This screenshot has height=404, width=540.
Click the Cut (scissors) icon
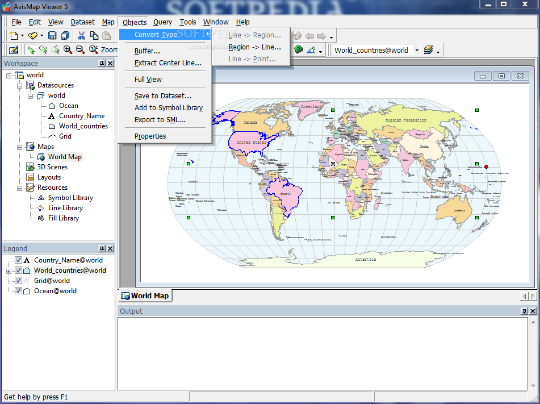click(81, 35)
